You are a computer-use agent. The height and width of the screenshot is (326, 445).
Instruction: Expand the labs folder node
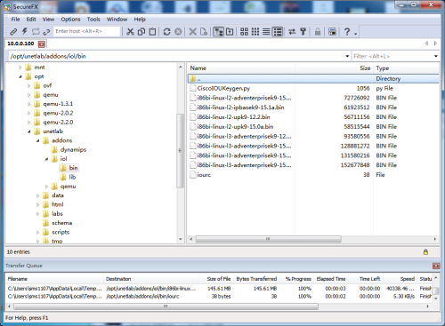click(x=37, y=214)
